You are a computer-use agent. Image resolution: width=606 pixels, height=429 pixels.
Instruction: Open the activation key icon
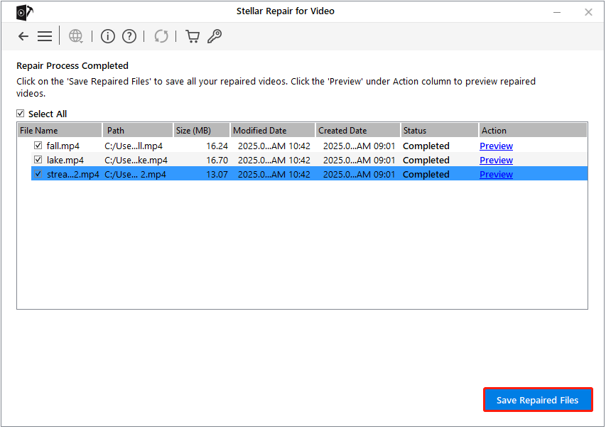click(215, 36)
